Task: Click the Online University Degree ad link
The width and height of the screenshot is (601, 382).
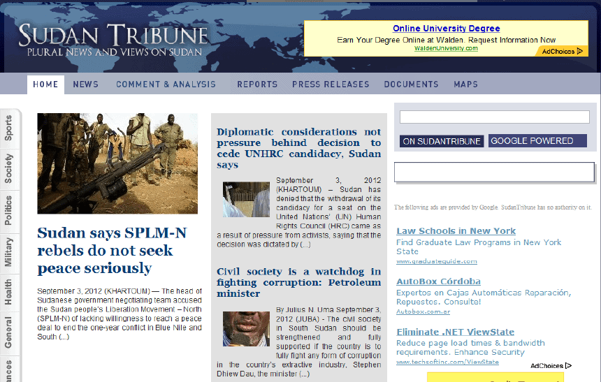Action: 446,29
